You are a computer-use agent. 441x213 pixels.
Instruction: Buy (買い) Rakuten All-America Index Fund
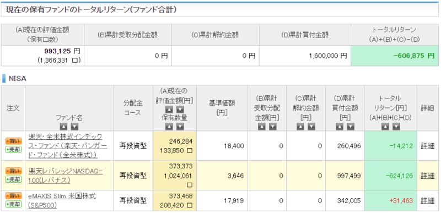click(13, 141)
